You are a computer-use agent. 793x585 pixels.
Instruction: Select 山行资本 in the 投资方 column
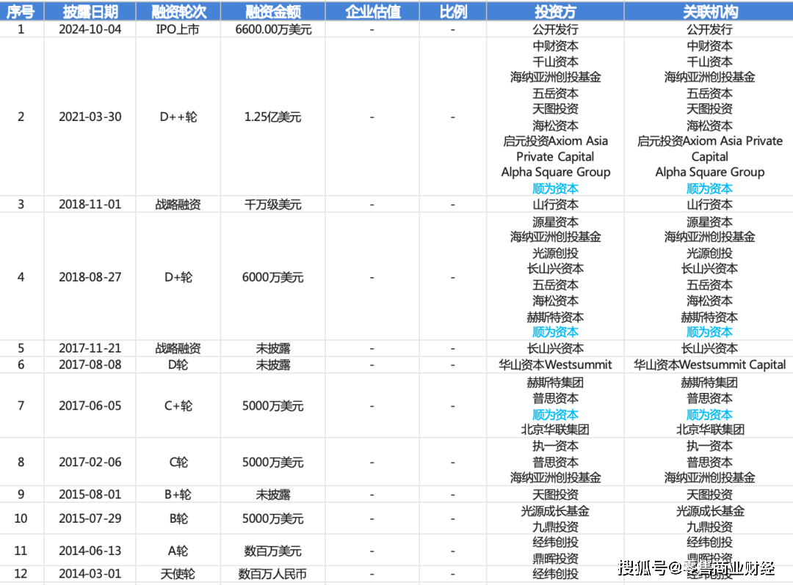(x=555, y=205)
